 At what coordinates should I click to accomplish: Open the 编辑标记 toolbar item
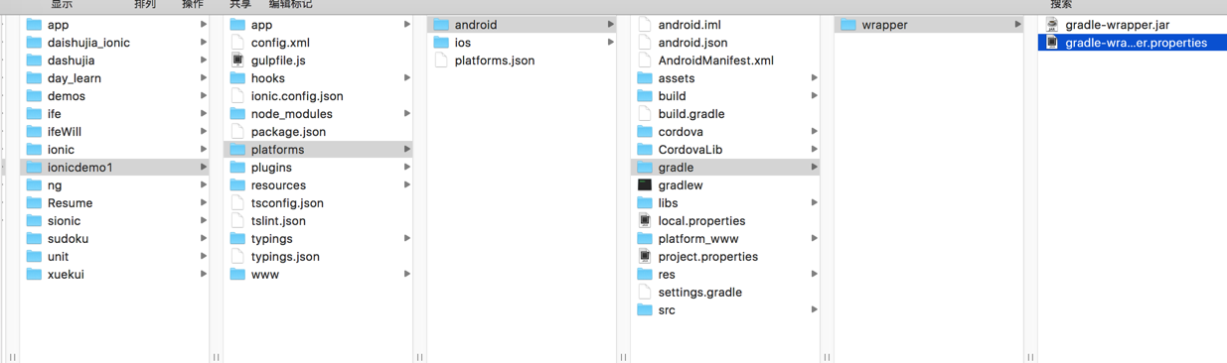pyautogui.click(x=290, y=4)
